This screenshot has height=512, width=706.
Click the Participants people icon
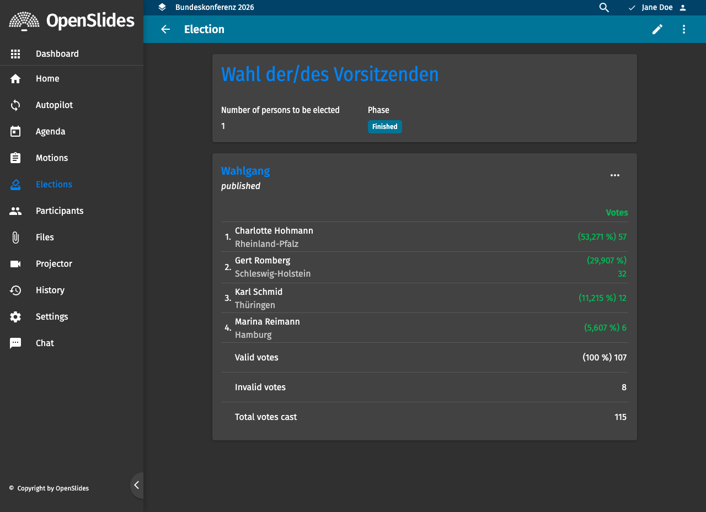pos(15,211)
